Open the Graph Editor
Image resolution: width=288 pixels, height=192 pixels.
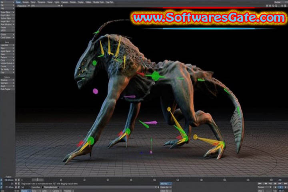(7, 16)
